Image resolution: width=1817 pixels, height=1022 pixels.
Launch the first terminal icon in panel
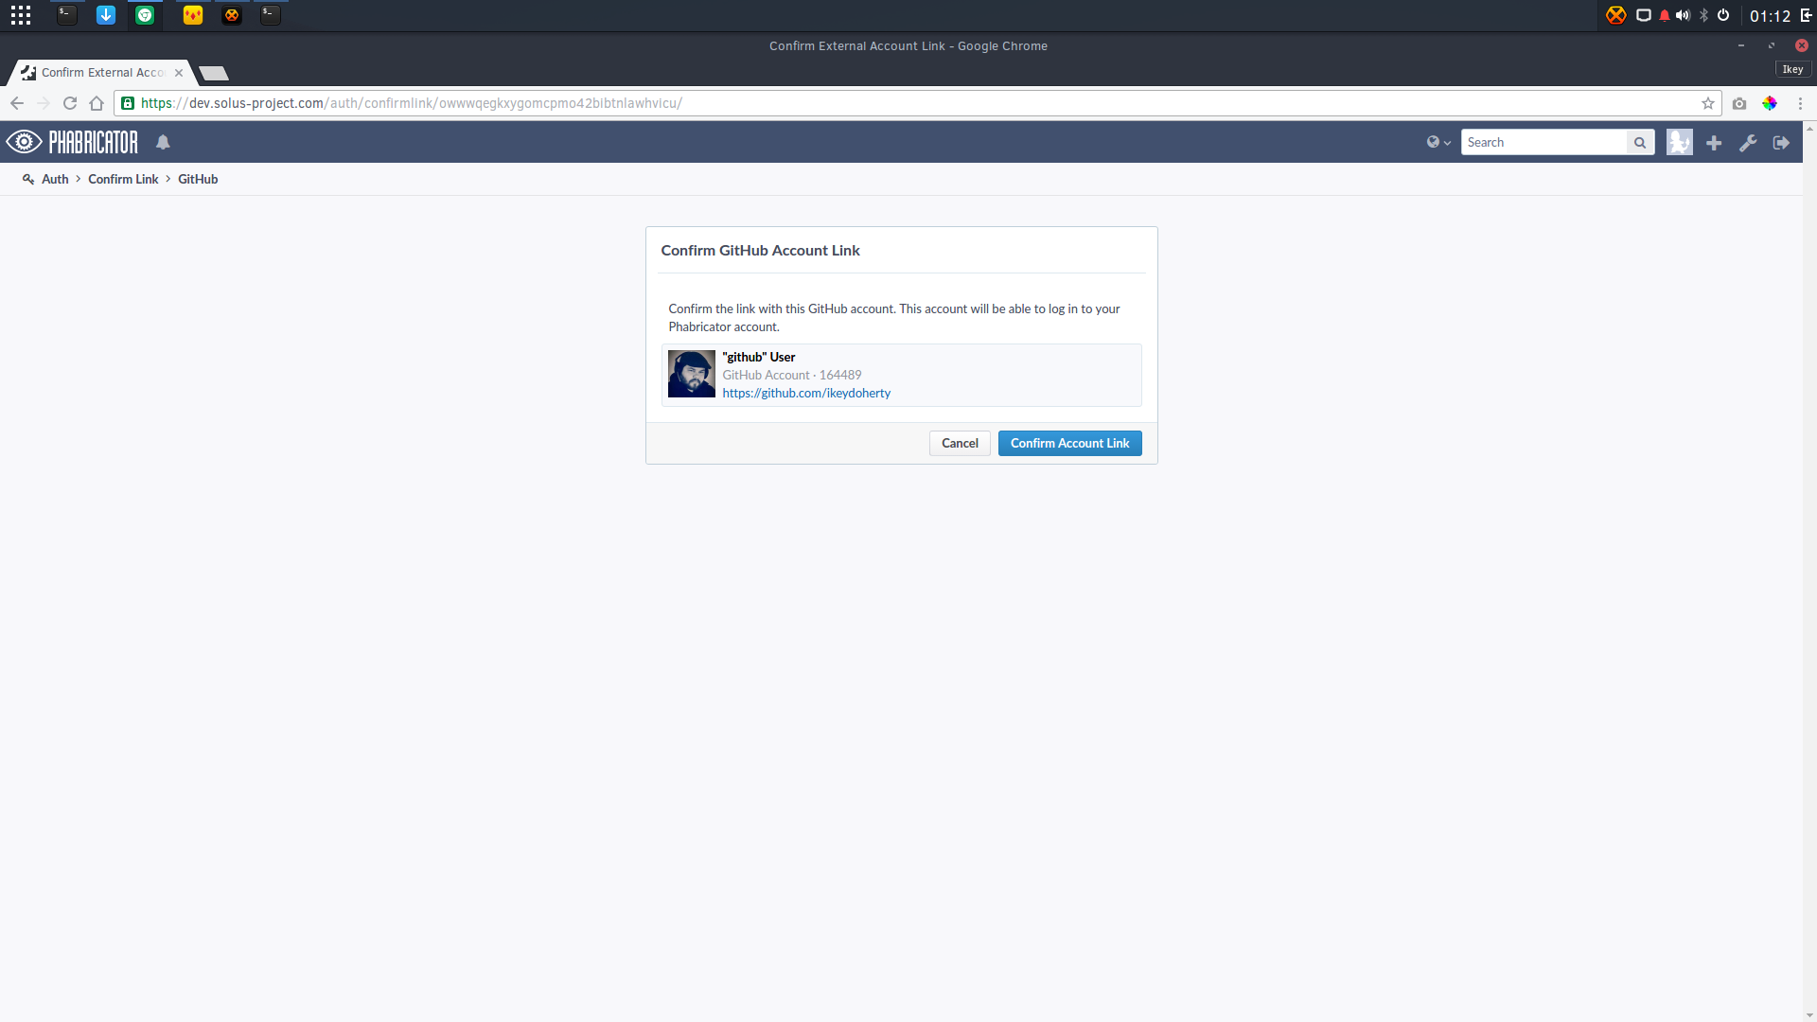coord(66,15)
